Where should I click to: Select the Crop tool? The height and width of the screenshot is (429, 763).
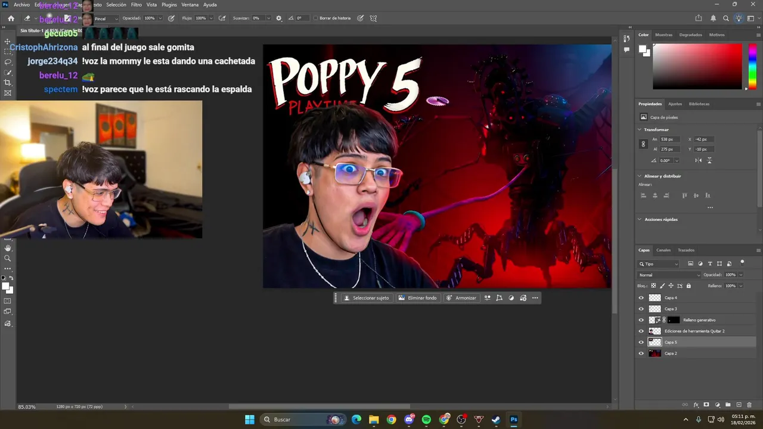pyautogui.click(x=8, y=82)
